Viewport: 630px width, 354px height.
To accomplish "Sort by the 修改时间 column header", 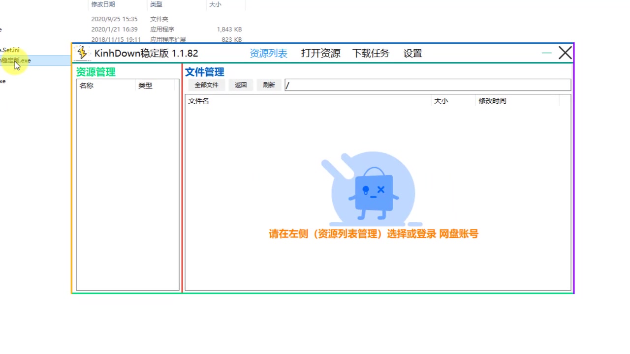I will coord(517,101).
